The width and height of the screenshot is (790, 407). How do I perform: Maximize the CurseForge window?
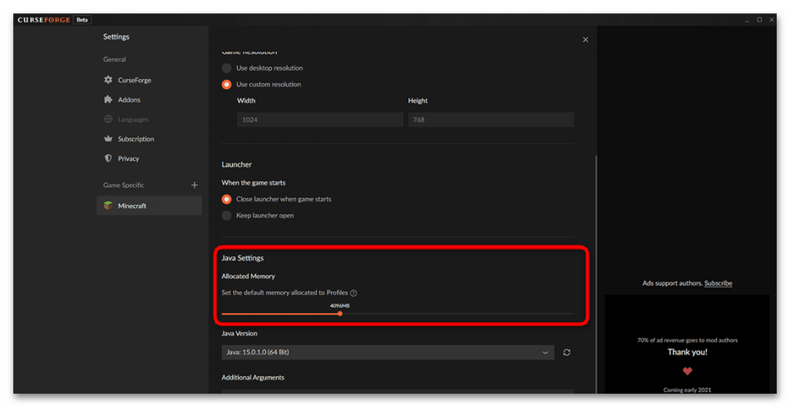pyautogui.click(x=759, y=20)
